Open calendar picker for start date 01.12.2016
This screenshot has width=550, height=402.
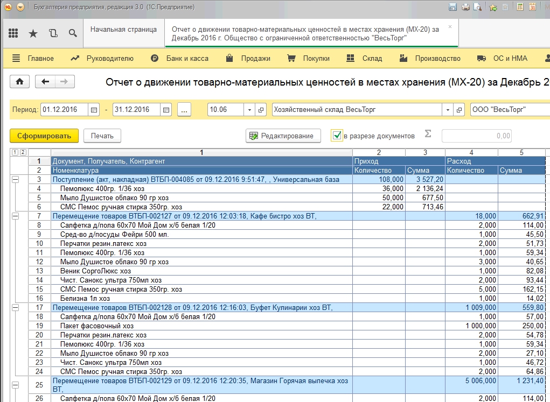tap(94, 110)
